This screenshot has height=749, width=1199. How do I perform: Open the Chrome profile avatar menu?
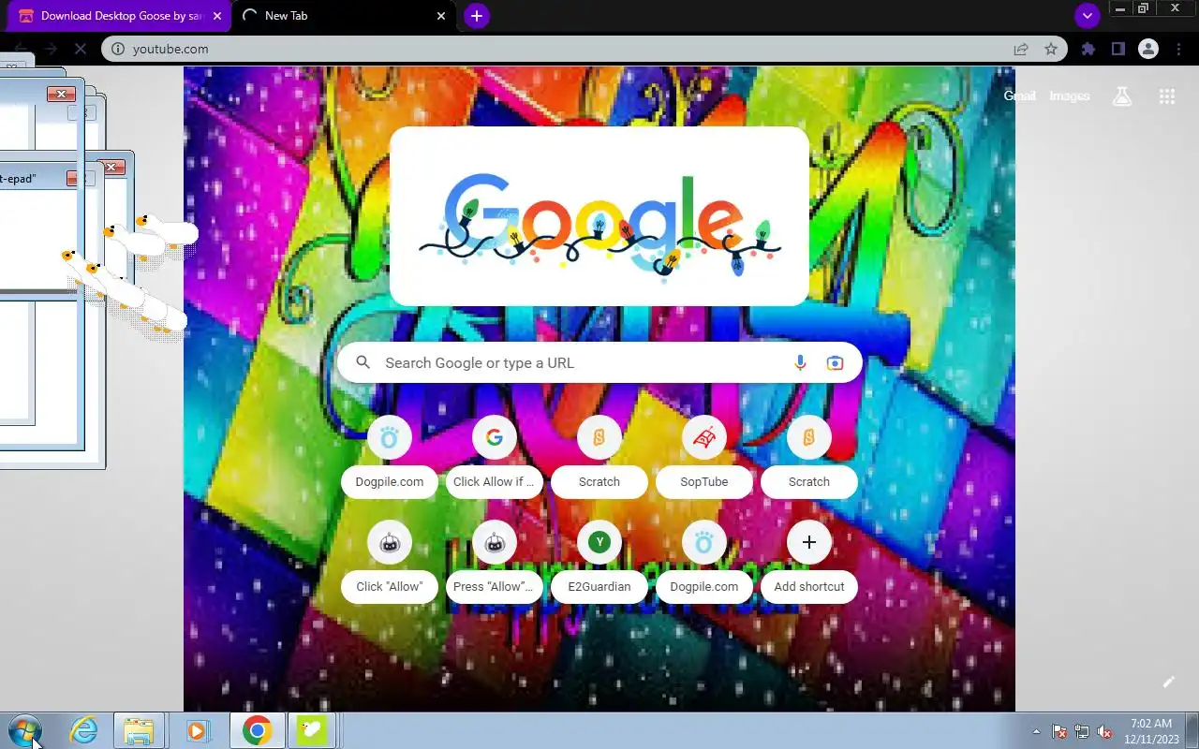click(x=1148, y=49)
